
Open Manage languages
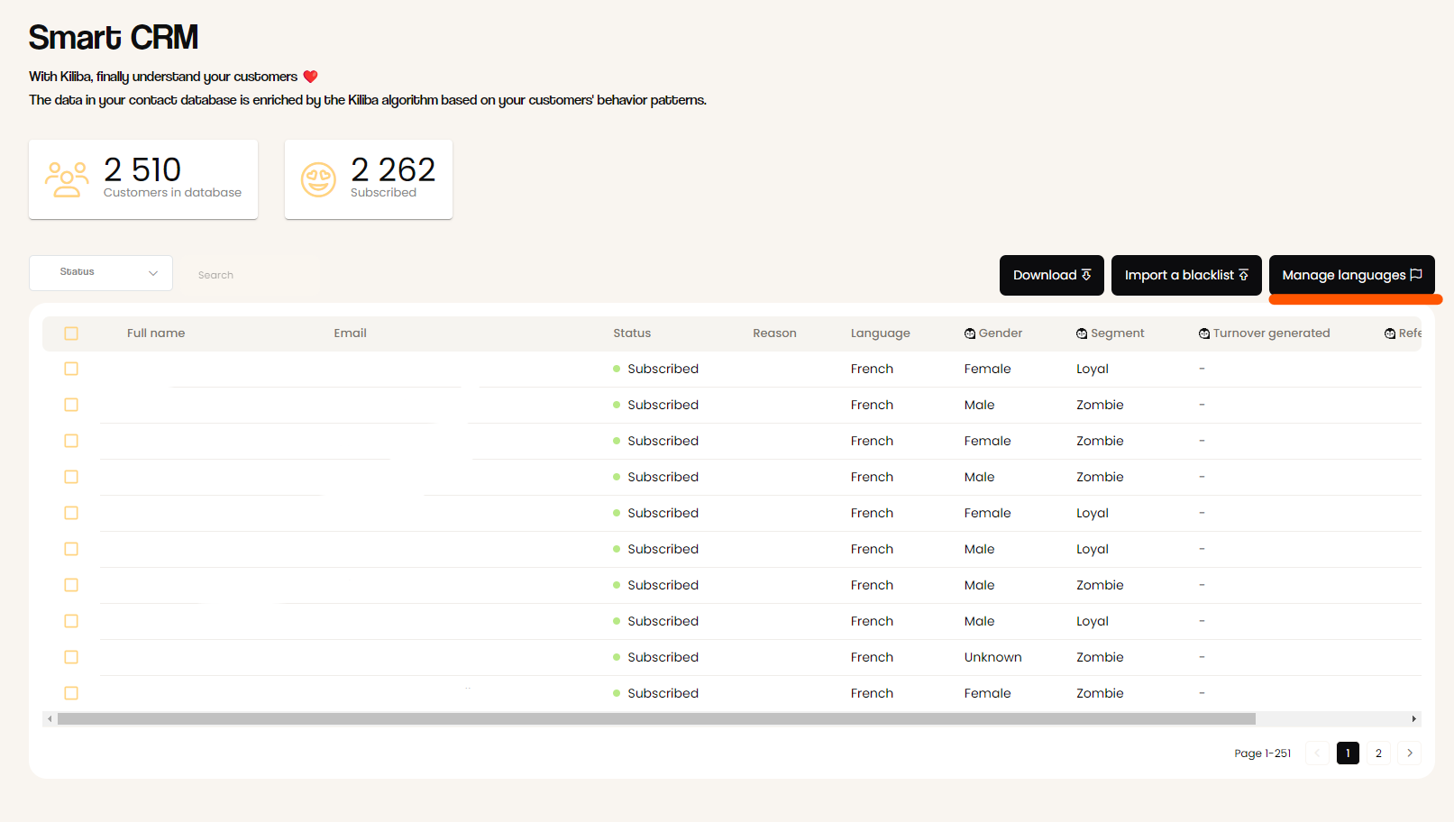[x=1352, y=275]
